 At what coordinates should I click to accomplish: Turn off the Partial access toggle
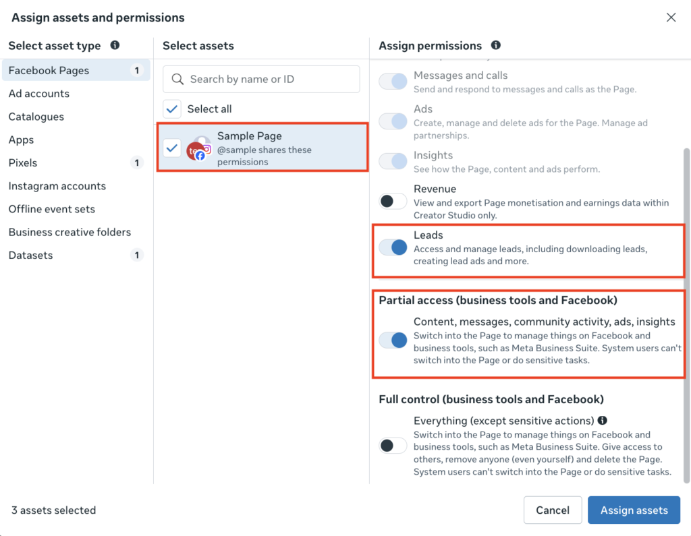coord(393,340)
